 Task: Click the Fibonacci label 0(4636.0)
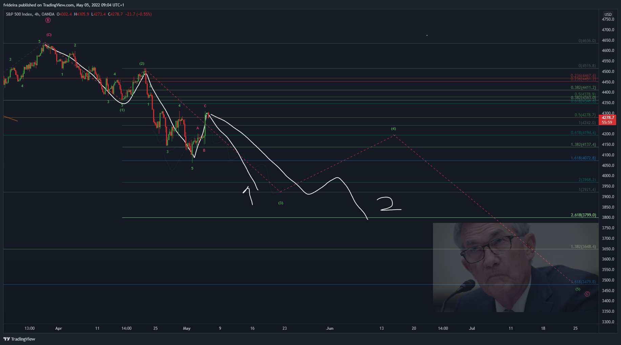[x=587, y=41]
